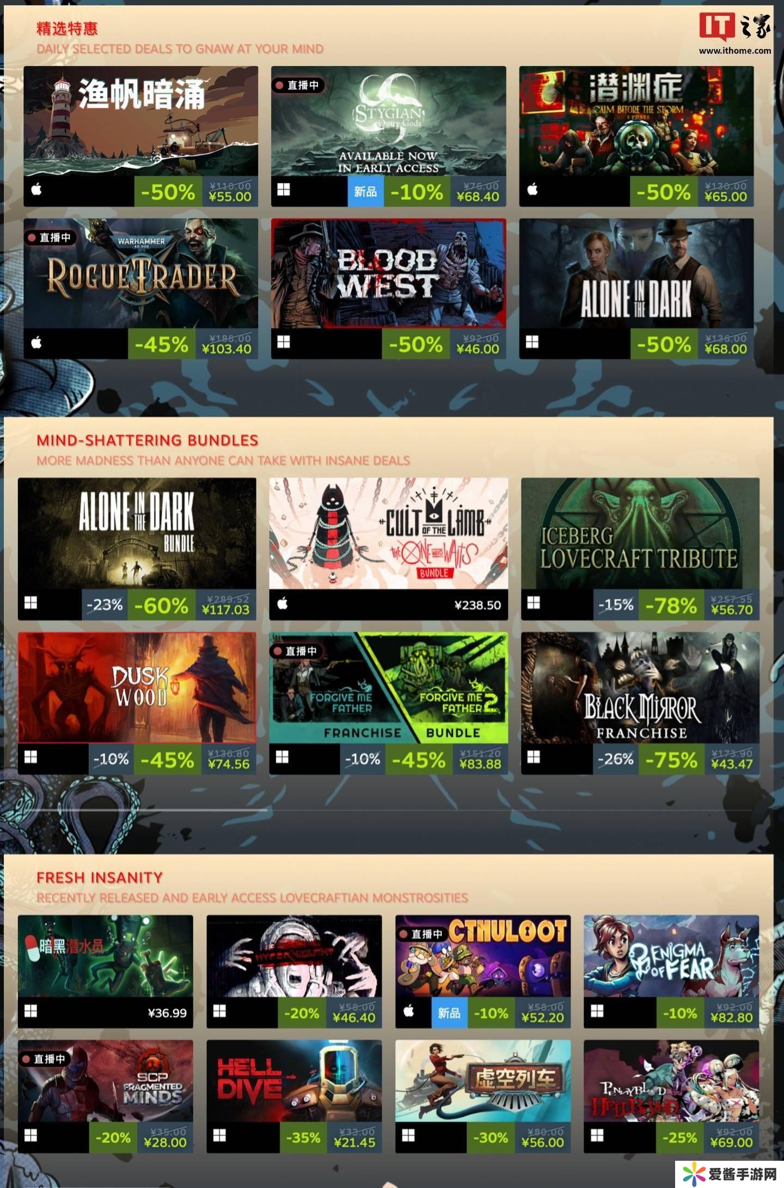
Task: Click the ¥36.99 price on 暗黑潜水员
Action: click(167, 1013)
